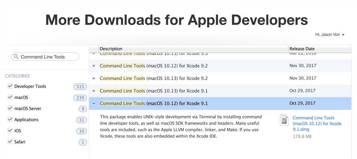Toggle the Safari category checkbox
Screen dimensions: 357x159
click(10, 141)
